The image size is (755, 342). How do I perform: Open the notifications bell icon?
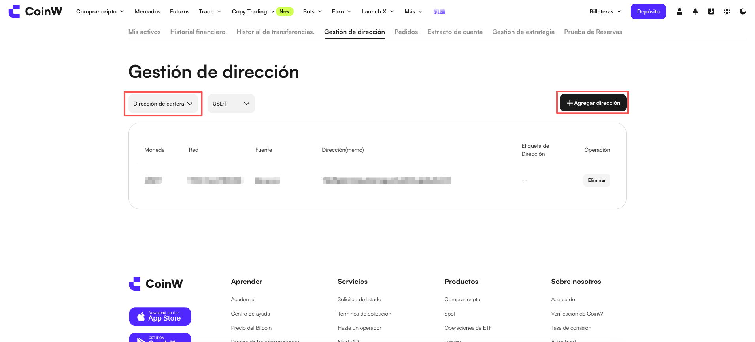[x=695, y=11]
